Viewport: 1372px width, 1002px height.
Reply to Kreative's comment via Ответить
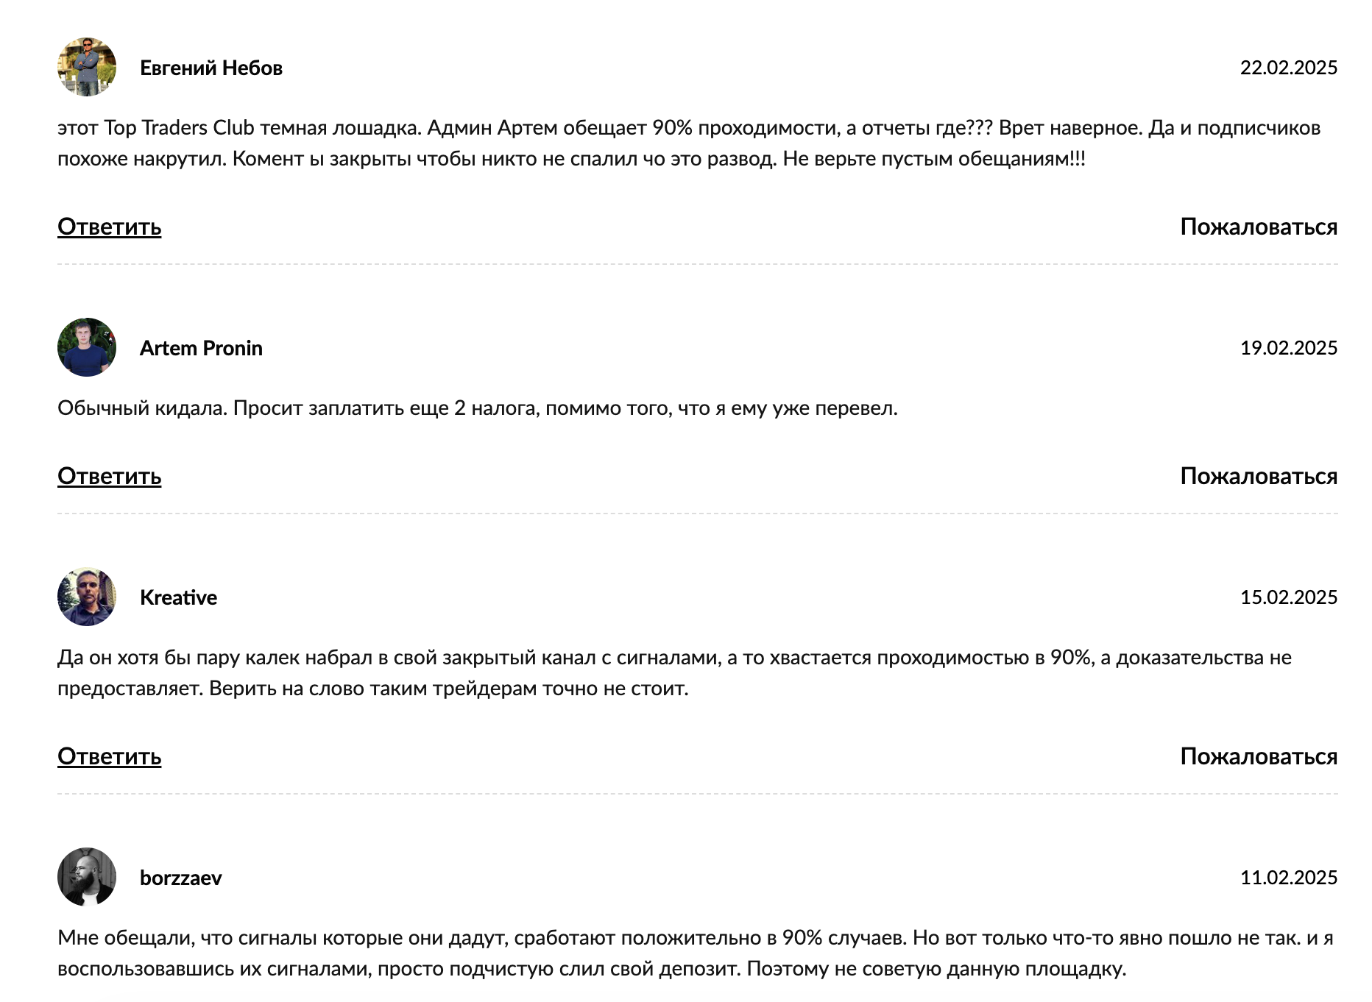point(110,756)
